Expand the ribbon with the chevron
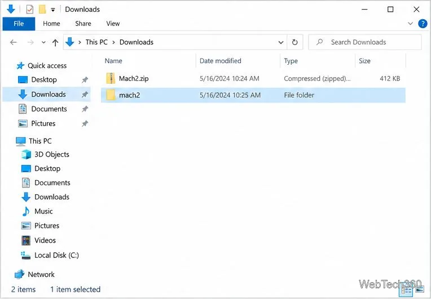This screenshot has height=299, width=431. (x=410, y=24)
